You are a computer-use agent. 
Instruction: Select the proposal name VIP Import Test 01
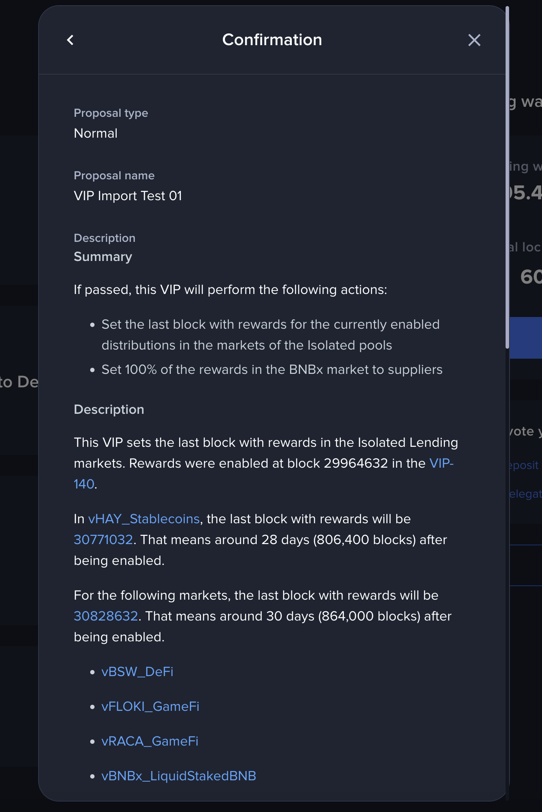(x=128, y=196)
